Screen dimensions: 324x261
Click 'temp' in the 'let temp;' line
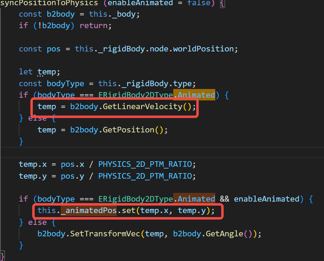pos(47,72)
